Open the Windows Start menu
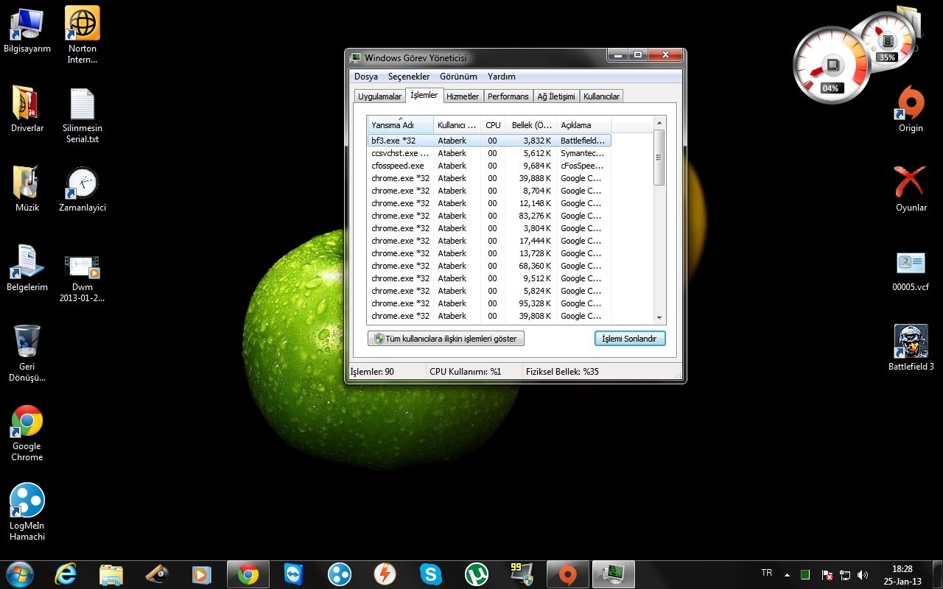943x589 pixels. coord(19,574)
